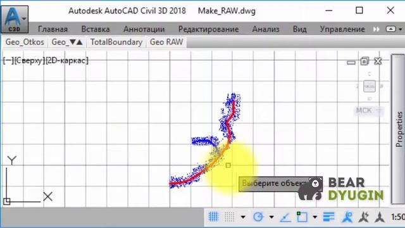Show more ribbon tabs with double arrow
Viewport: 405px width, 228px height.
point(376,29)
